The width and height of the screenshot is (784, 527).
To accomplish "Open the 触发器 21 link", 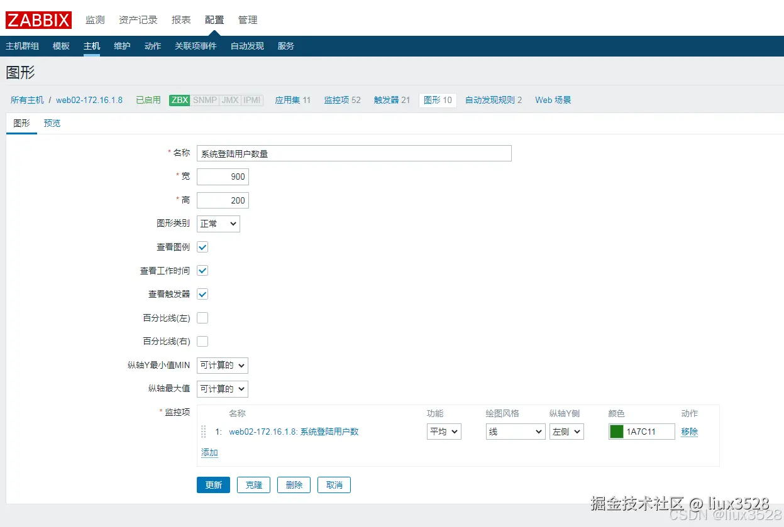I will pyautogui.click(x=391, y=100).
